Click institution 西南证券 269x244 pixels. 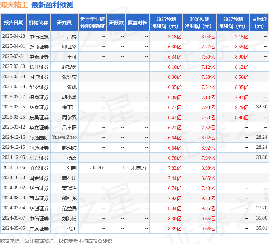[x=39, y=198]
